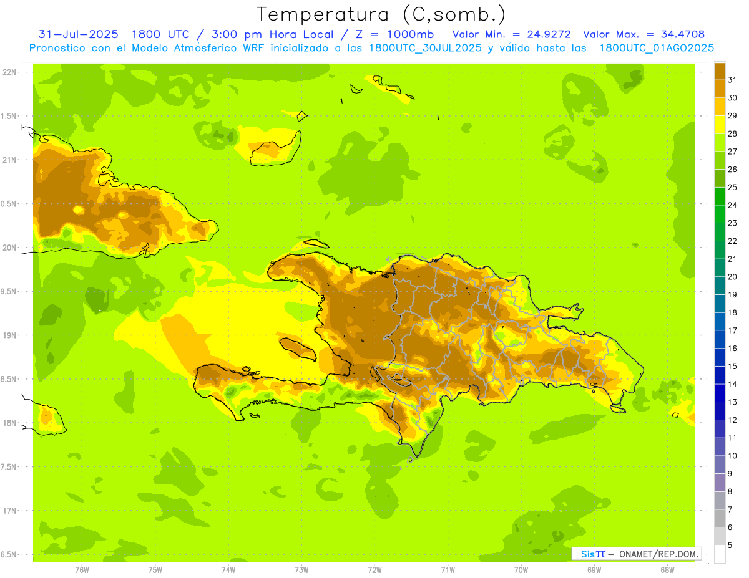Click the '75W' longitude axis label
Image resolution: width=749 pixels, height=578 pixels.
coord(155,570)
